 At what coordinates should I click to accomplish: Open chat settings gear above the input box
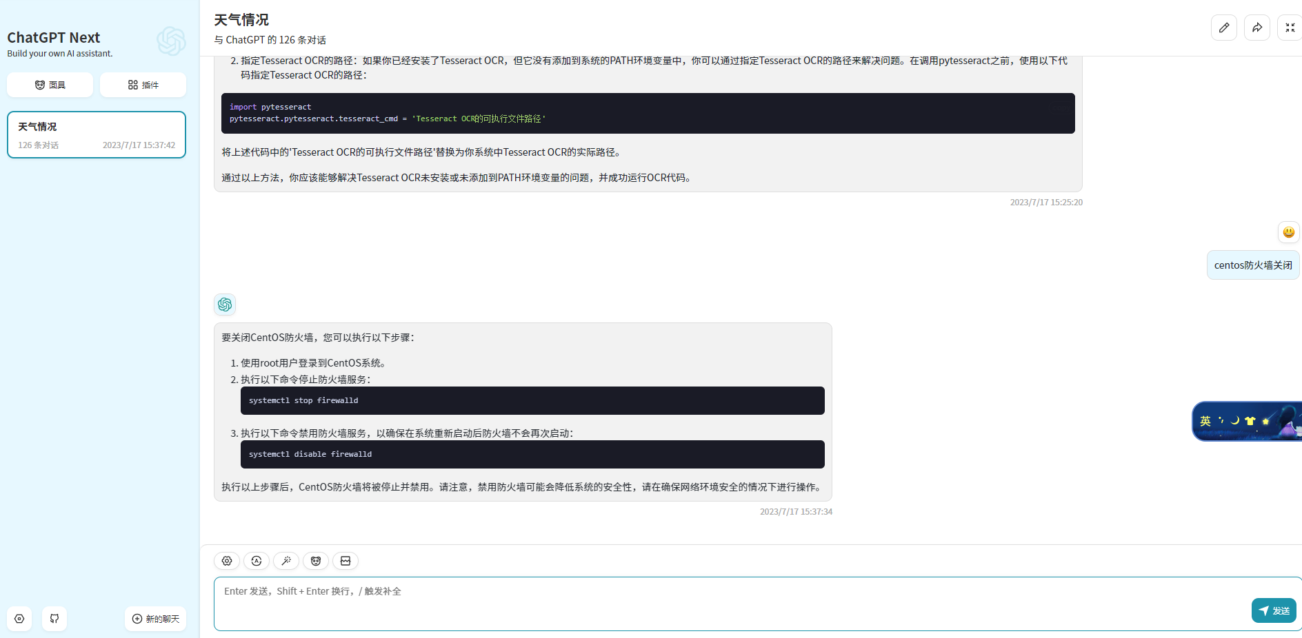pyautogui.click(x=227, y=561)
